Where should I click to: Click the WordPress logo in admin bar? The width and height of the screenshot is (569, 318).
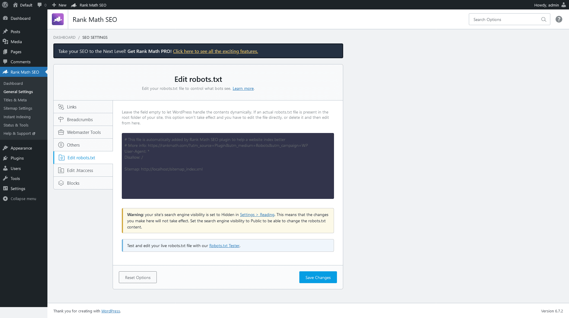(5, 5)
